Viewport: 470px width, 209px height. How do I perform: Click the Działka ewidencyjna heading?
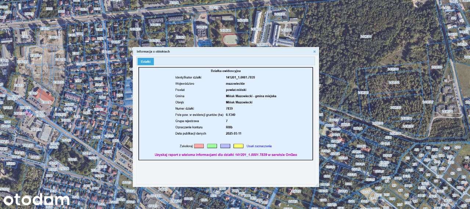coord(226,71)
